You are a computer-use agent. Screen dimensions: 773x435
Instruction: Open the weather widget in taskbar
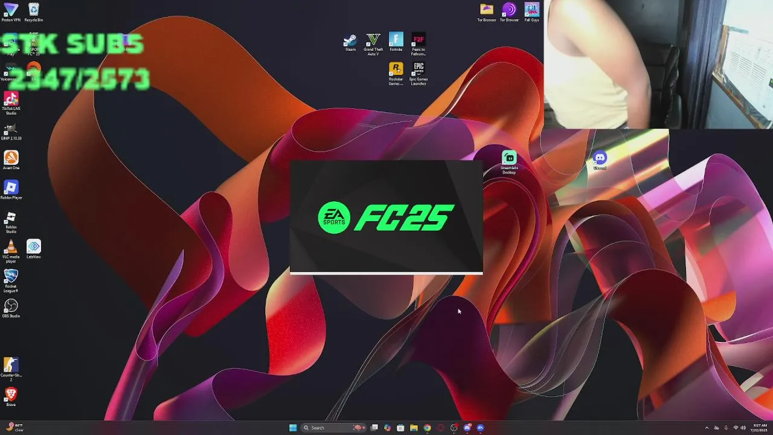(14, 428)
